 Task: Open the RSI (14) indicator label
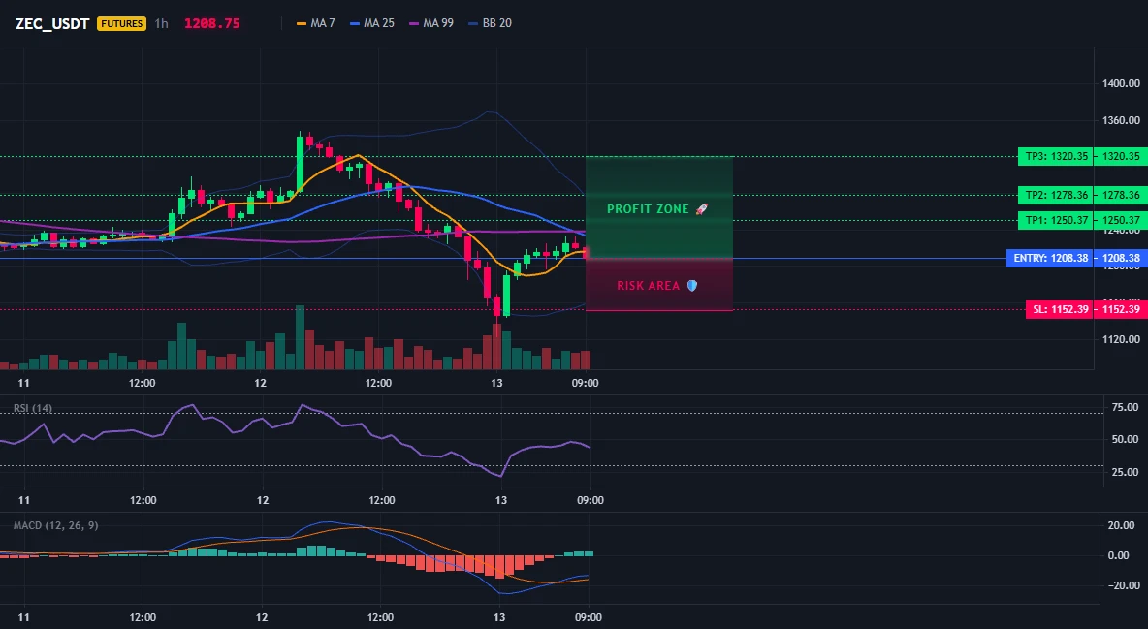tap(33, 408)
